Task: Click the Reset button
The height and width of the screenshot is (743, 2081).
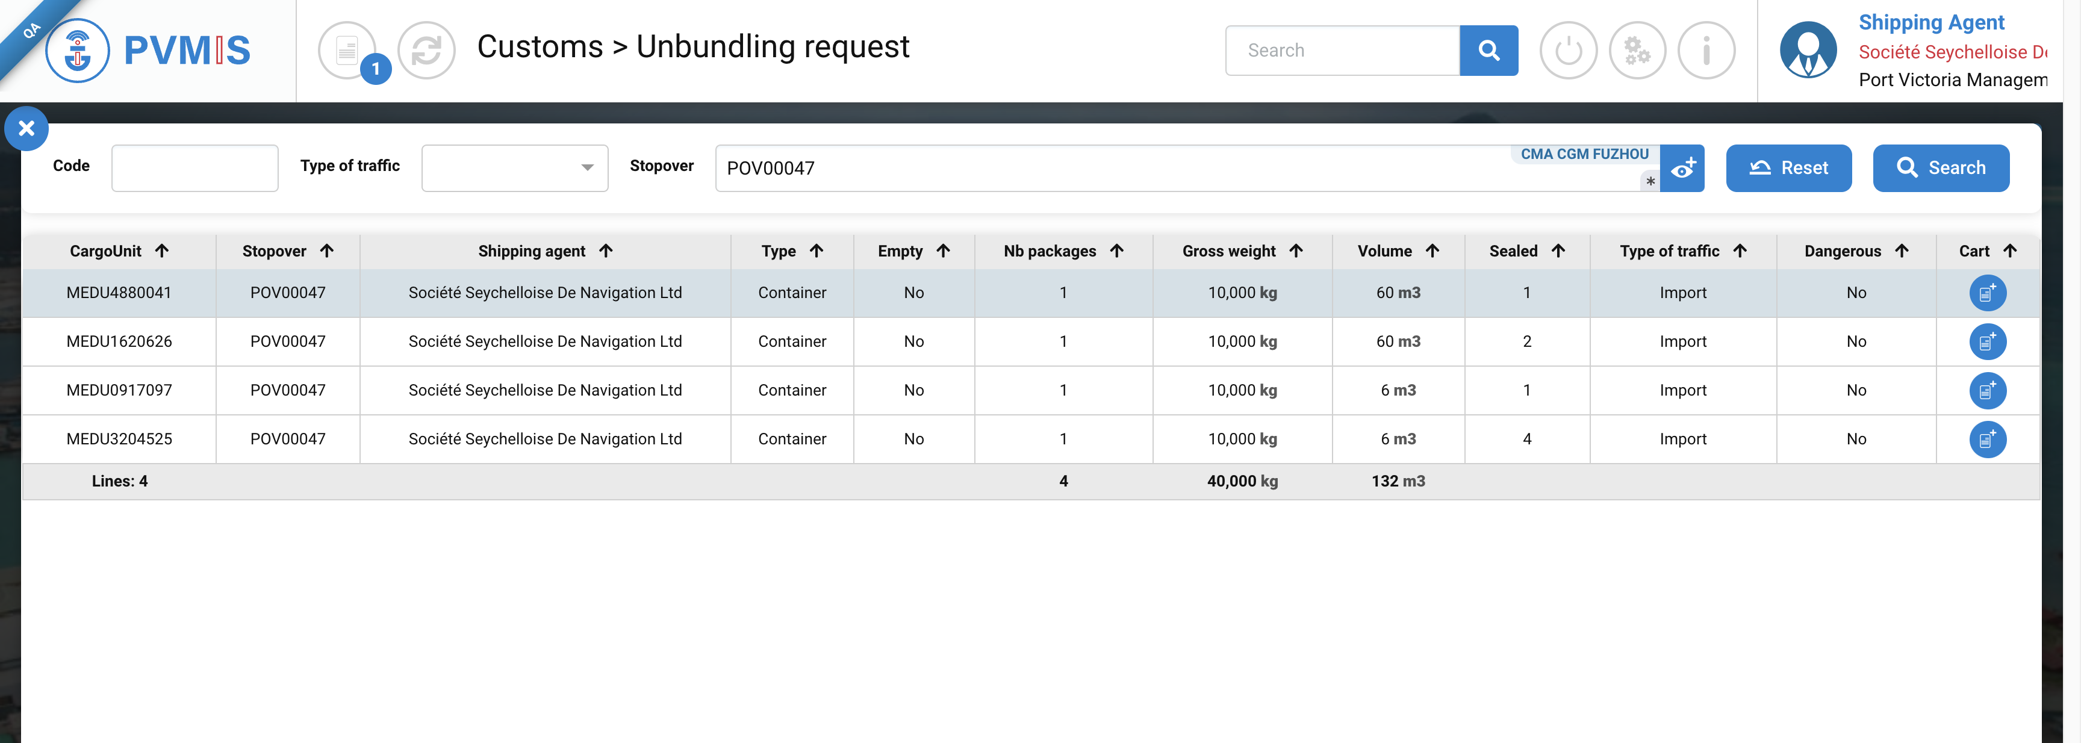Action: [x=1788, y=168]
